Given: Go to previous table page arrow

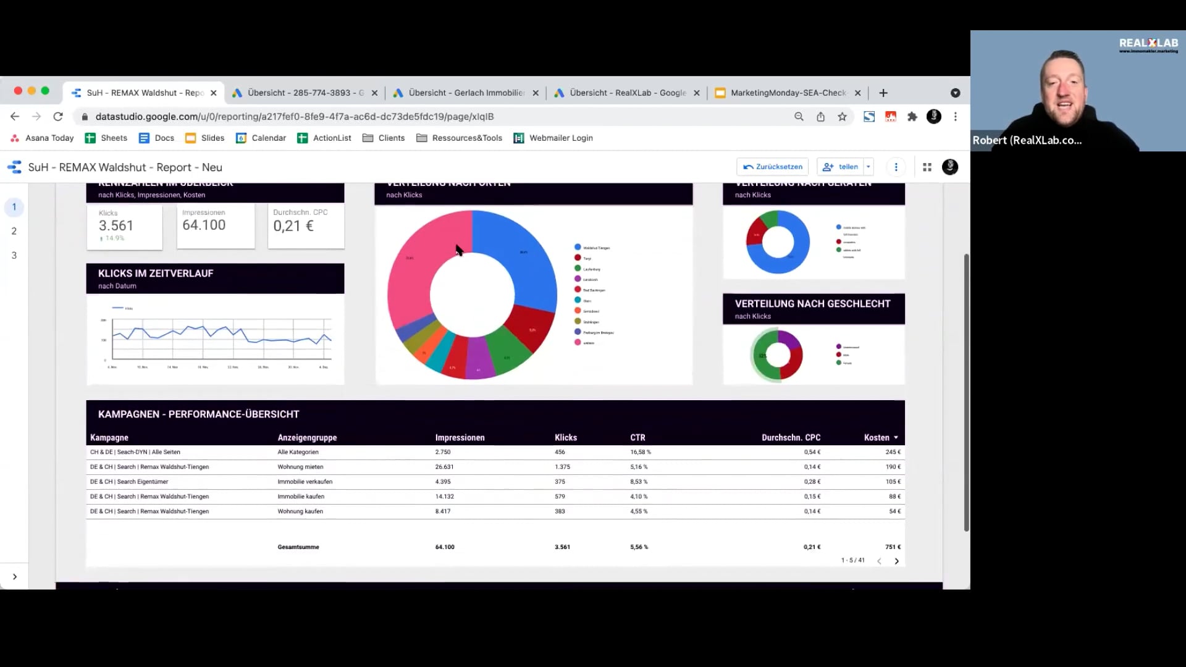Looking at the screenshot, I should (x=879, y=561).
